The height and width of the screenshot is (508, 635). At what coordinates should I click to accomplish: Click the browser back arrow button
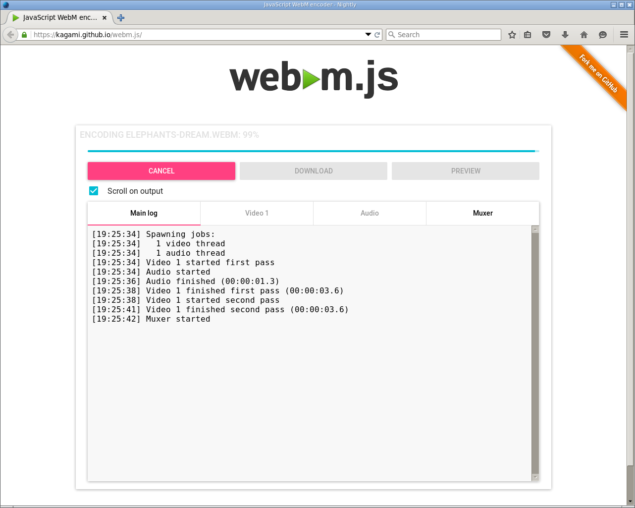click(x=10, y=35)
